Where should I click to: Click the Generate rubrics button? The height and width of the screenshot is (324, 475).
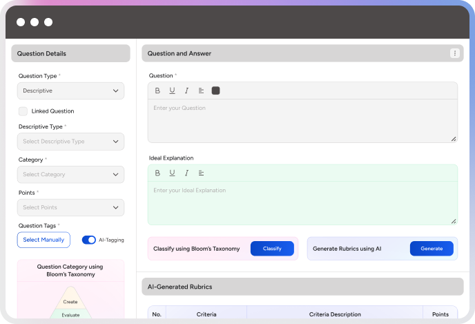click(432, 249)
